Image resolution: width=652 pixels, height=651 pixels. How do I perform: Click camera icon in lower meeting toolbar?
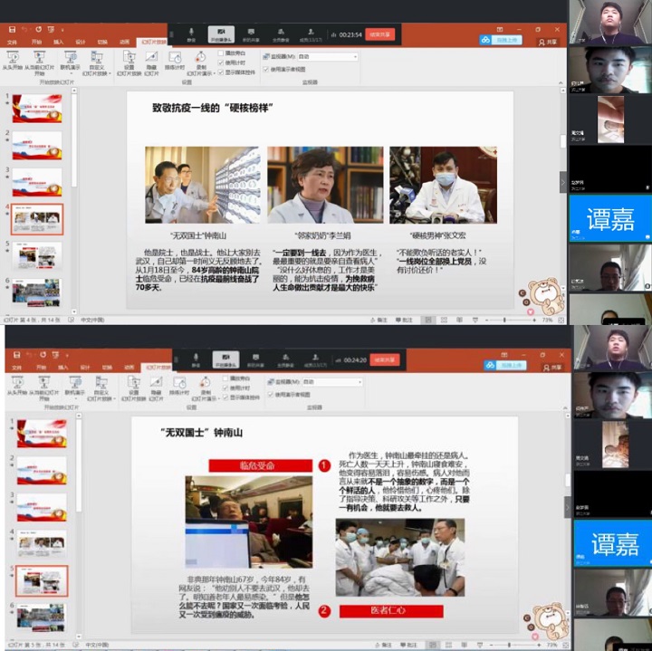click(x=224, y=358)
